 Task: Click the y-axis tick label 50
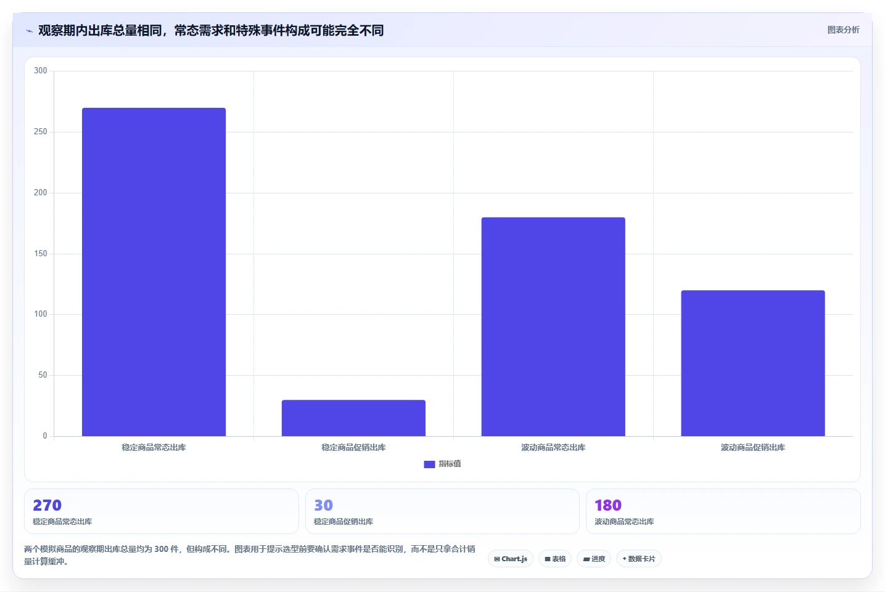coord(43,375)
